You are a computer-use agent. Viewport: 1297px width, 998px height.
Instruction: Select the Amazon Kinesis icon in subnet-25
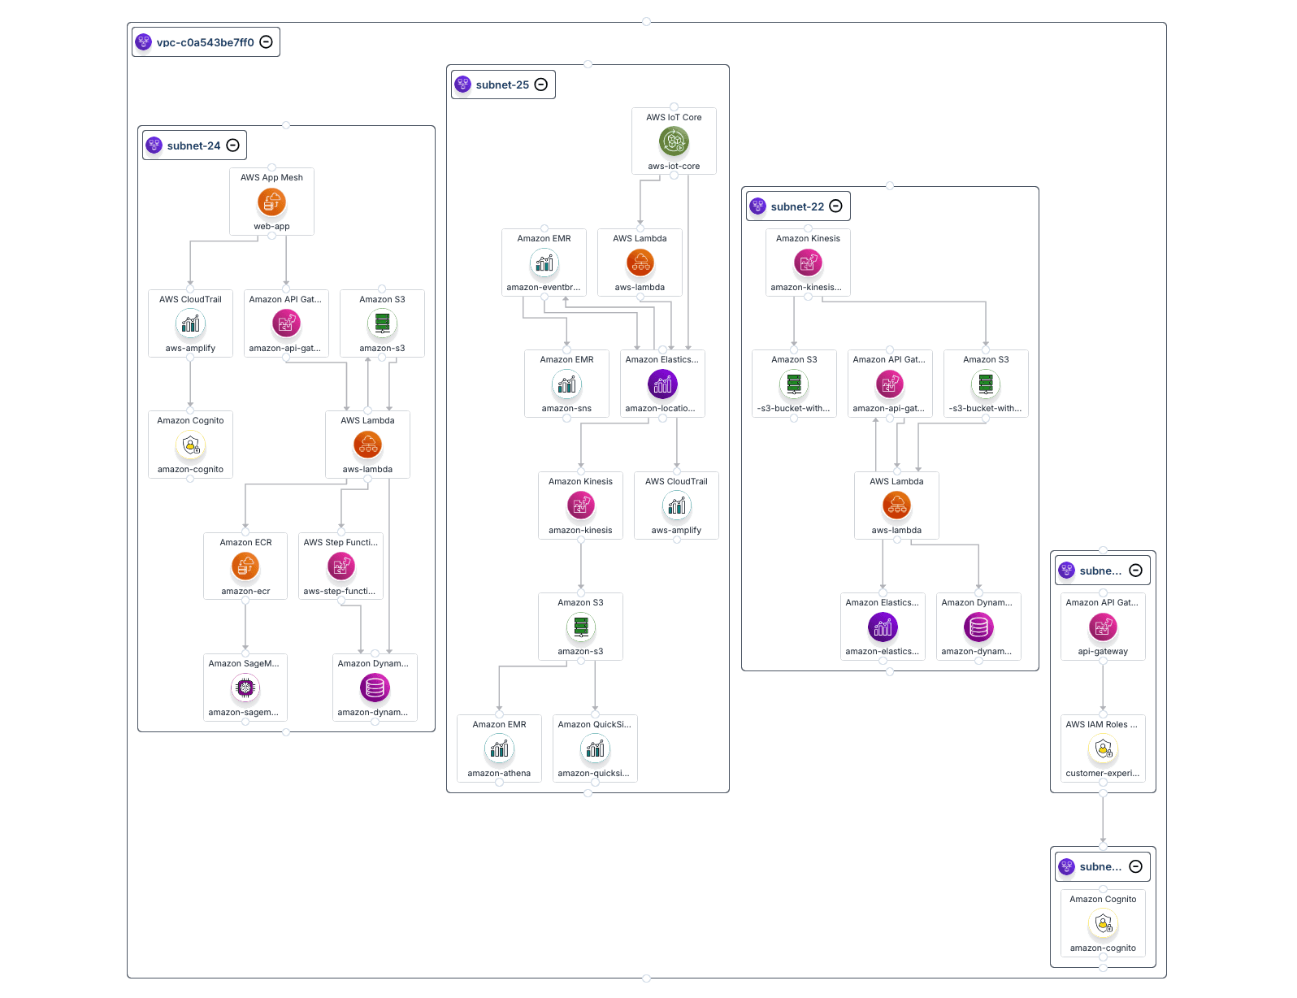pos(580,506)
